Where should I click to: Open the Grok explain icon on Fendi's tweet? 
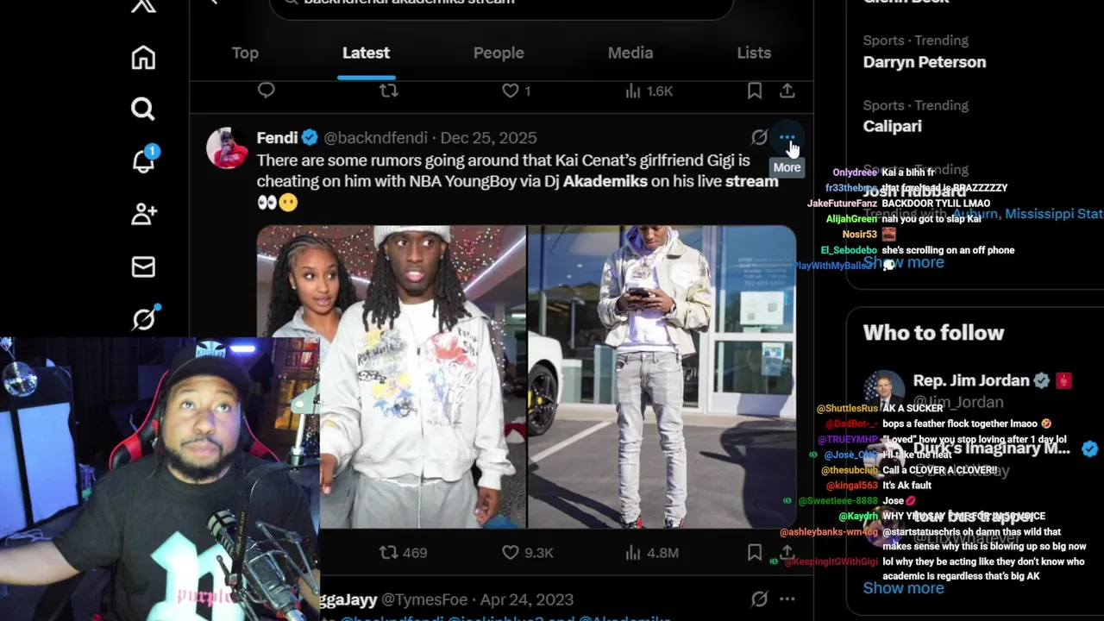759,137
